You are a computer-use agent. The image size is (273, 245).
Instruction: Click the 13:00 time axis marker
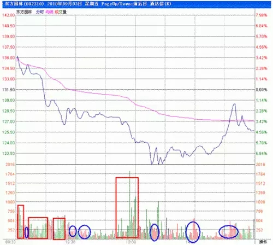131,242
